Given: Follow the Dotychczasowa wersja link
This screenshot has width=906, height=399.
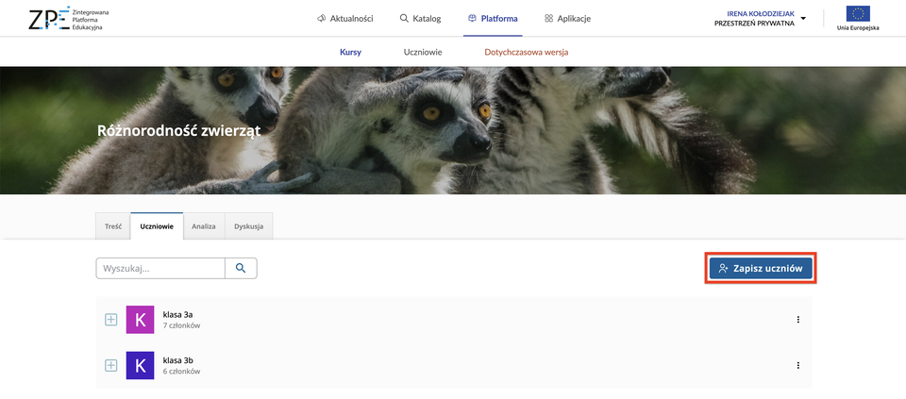Looking at the screenshot, I should click(x=526, y=52).
